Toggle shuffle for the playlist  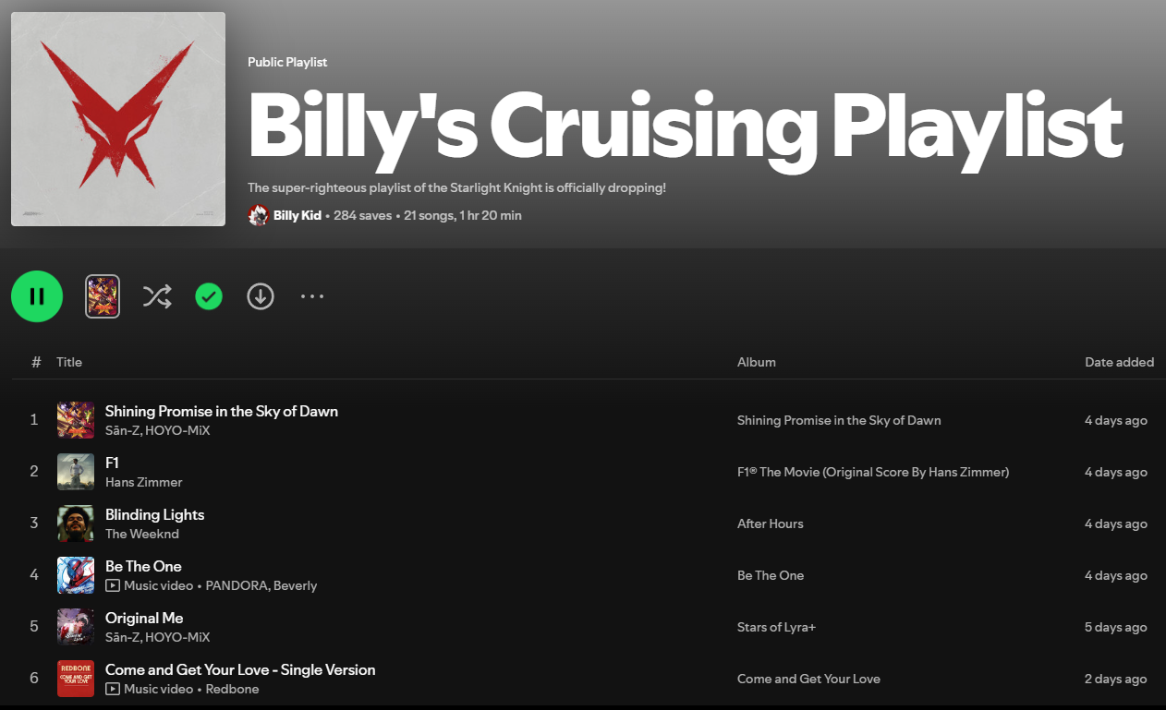pyautogui.click(x=157, y=296)
